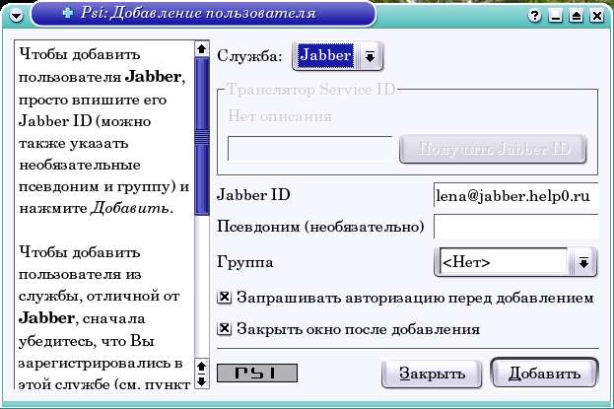Click the Нет описания text

point(280,116)
